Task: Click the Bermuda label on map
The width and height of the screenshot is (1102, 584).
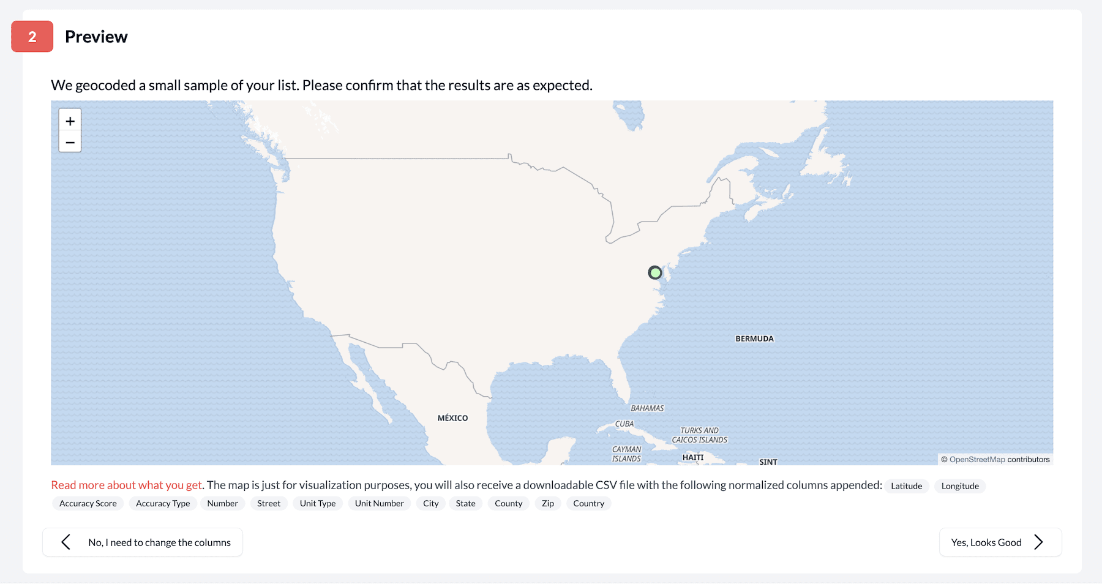Action: 754,339
